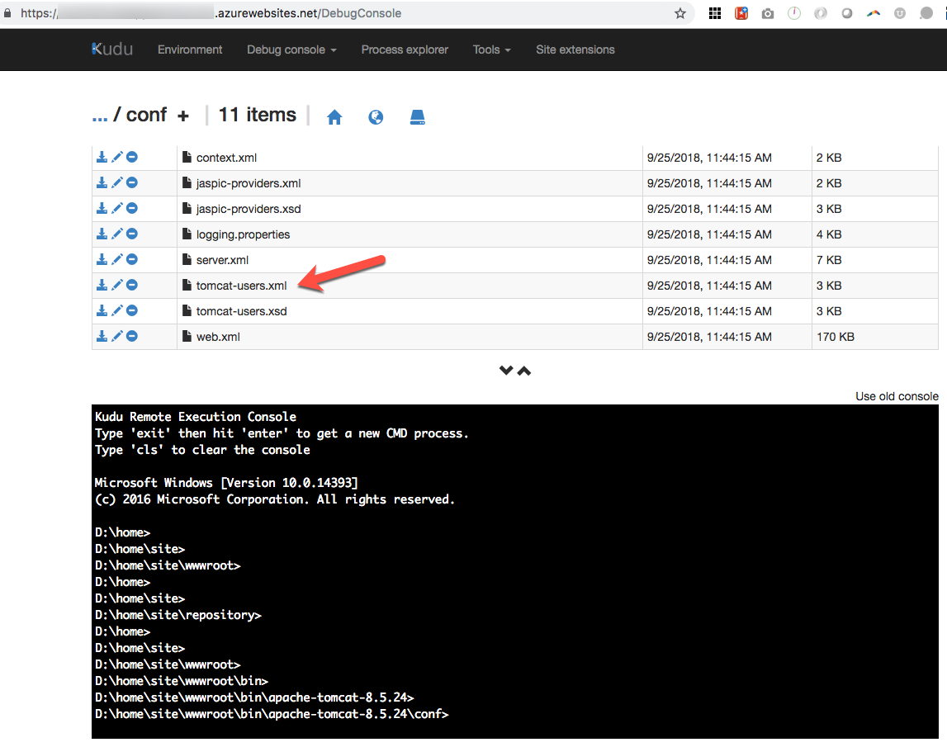Bookmark page with star icon
Screen dimensions: 947x747
point(680,13)
